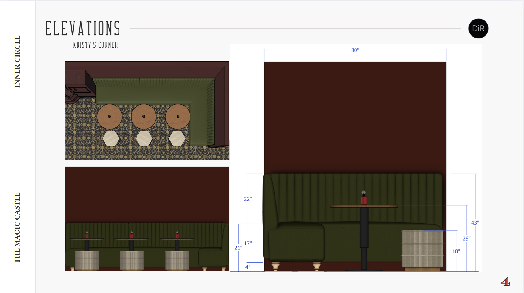This screenshot has width=524, height=293.
Task: Click the left round wooden table in plan view
Action: [110, 117]
